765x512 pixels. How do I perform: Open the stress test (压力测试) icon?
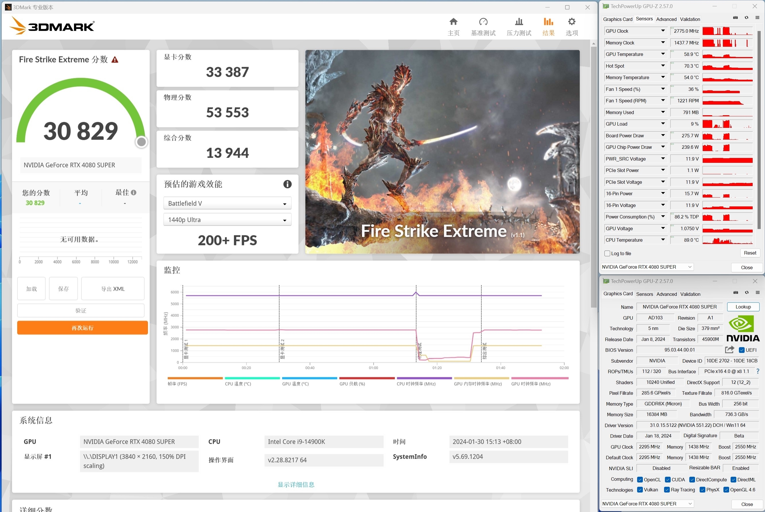point(519,22)
